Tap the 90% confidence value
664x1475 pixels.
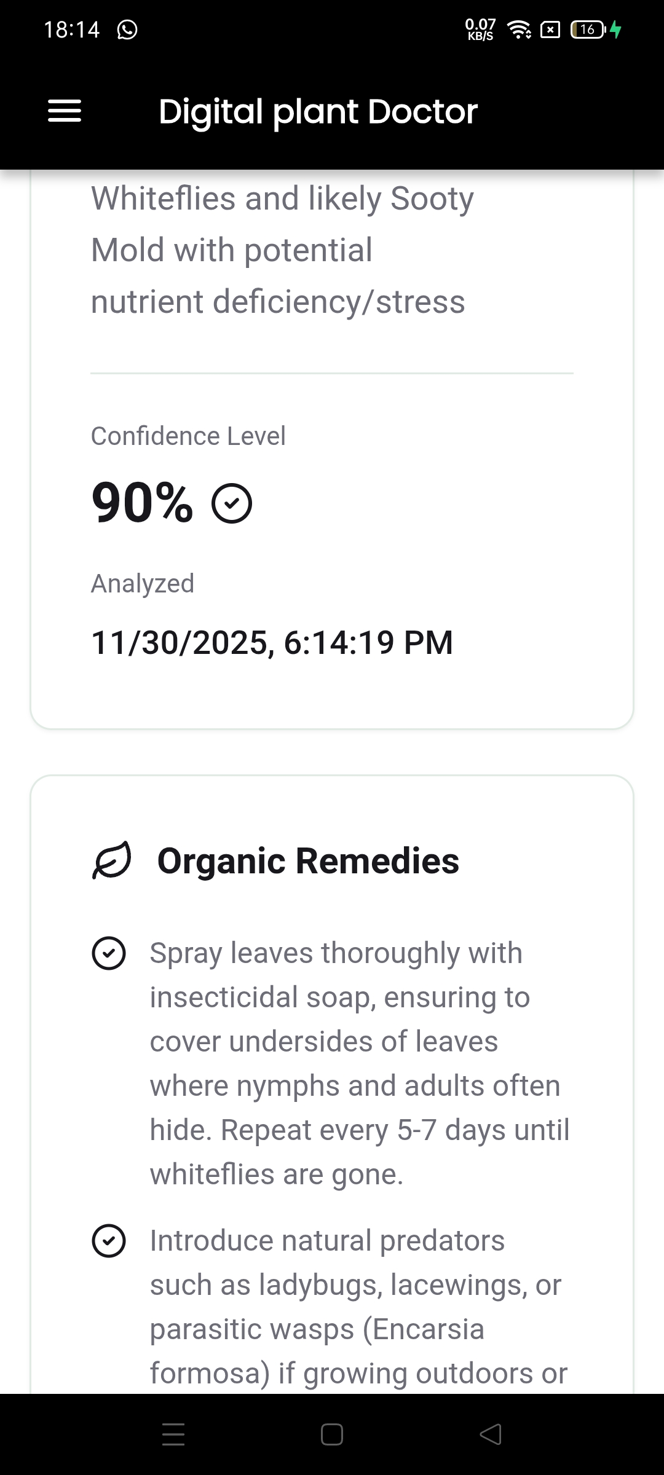coord(142,503)
